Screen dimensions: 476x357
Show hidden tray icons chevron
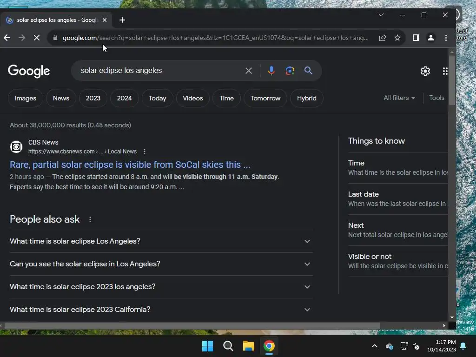point(375,346)
